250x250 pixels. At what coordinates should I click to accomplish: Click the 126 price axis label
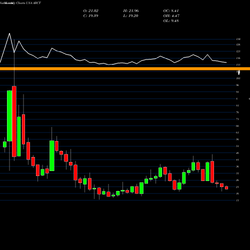[238, 44]
